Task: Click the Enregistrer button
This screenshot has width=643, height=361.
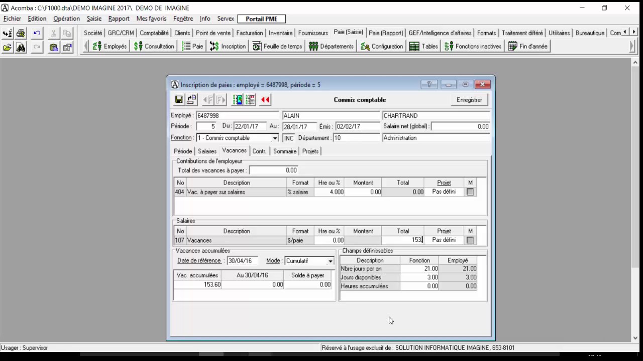Action: coord(469,100)
